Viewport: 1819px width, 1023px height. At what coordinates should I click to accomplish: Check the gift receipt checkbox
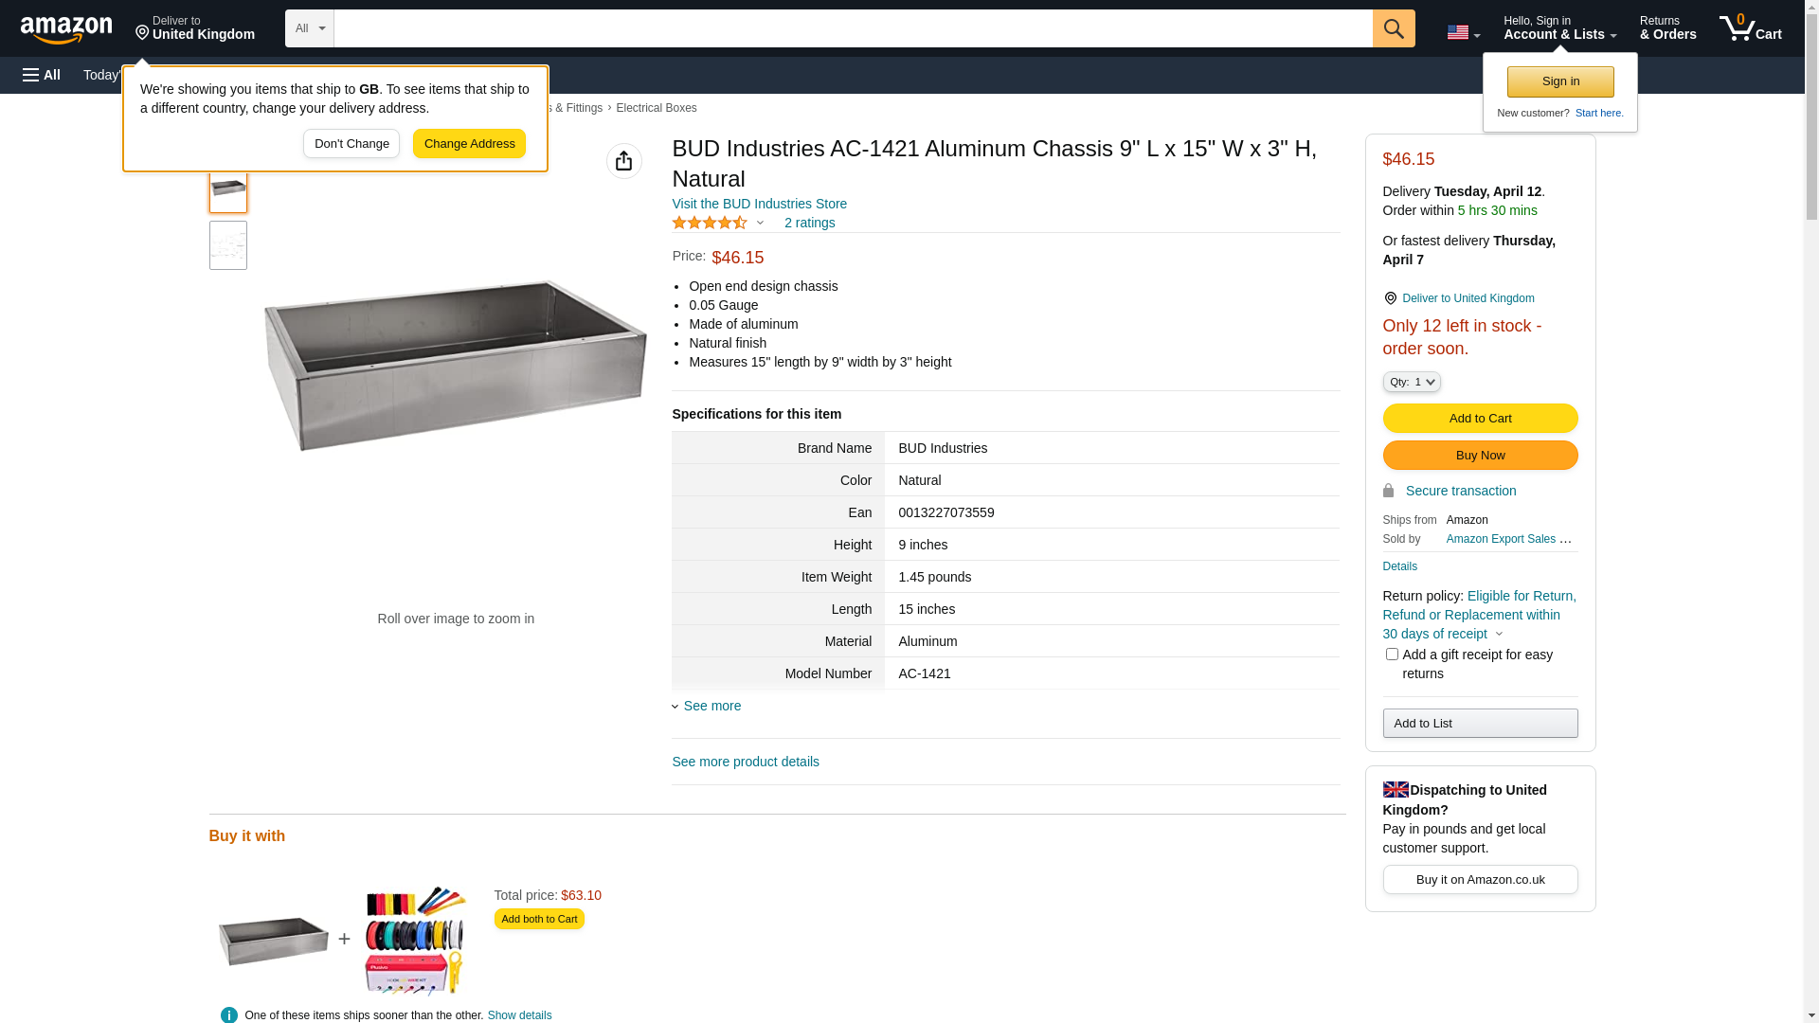click(x=1391, y=655)
